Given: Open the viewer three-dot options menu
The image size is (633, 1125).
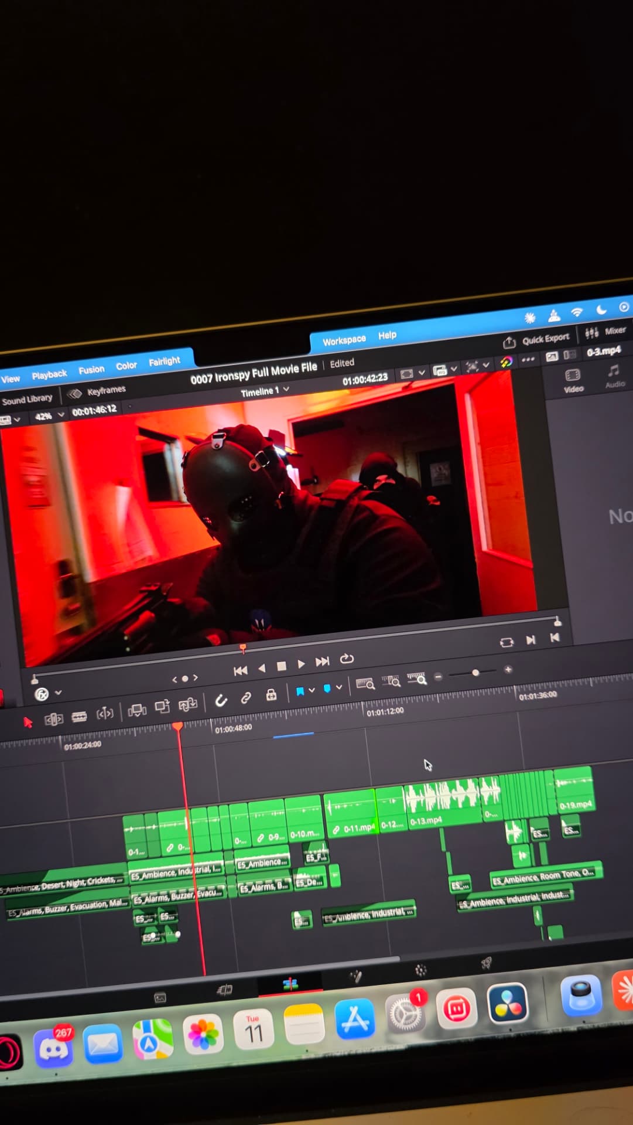Looking at the screenshot, I should click(x=528, y=359).
